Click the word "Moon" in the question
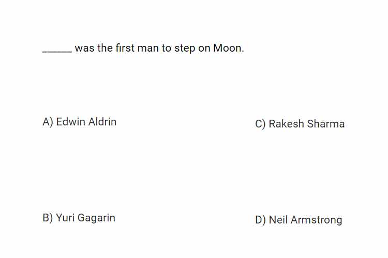Viewport: 388px width, 258px height. [228, 48]
